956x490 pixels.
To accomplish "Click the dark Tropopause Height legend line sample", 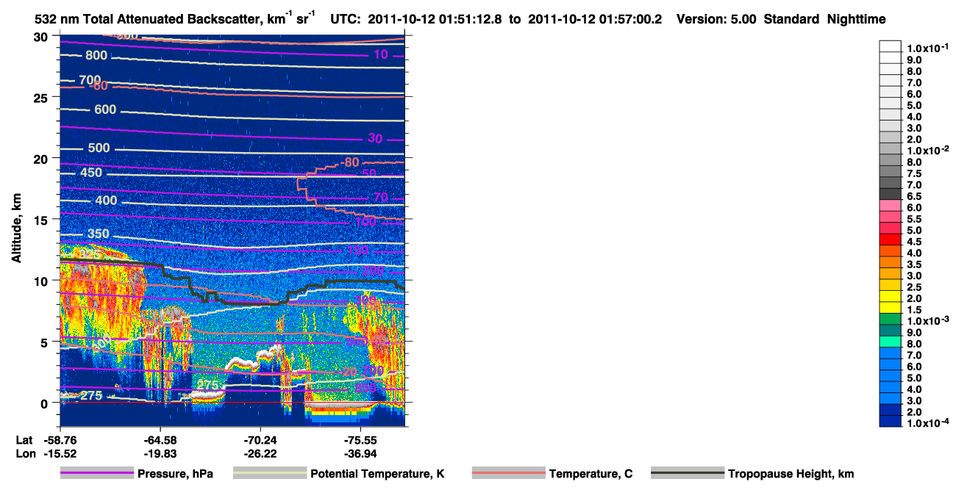I will point(688,474).
